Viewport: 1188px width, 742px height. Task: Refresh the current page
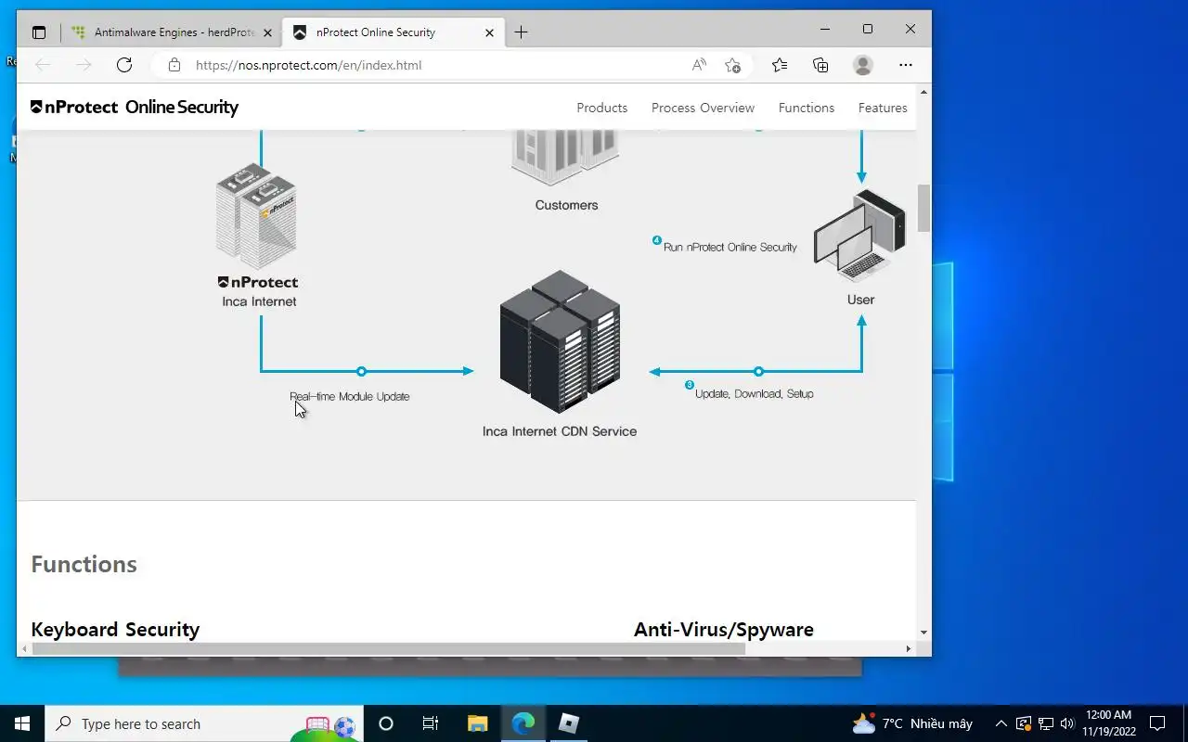124,65
